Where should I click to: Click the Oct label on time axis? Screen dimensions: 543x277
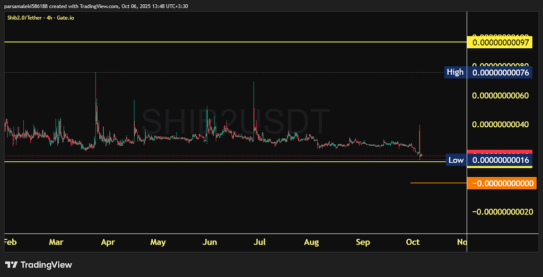[x=413, y=242]
